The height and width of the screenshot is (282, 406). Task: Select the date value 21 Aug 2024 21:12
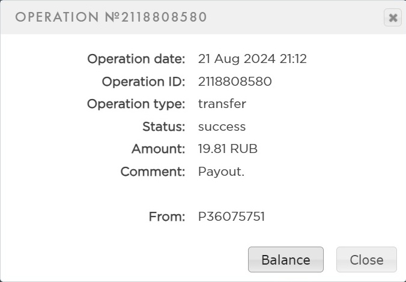[x=252, y=59]
